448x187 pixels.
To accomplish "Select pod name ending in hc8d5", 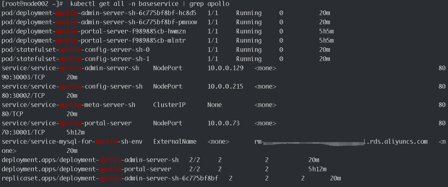I will click(99, 13).
